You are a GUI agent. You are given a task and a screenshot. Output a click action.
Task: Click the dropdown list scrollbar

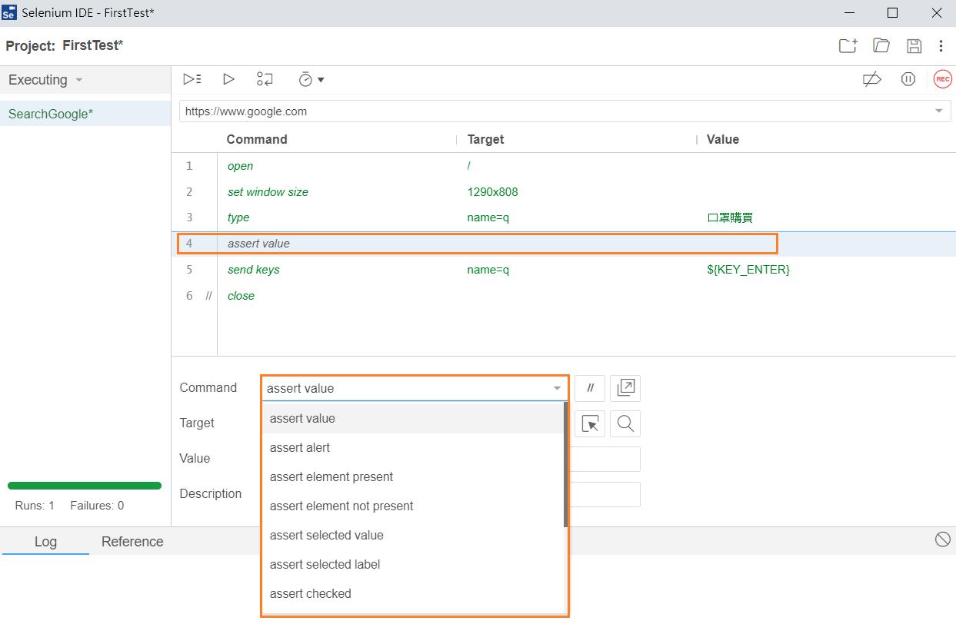point(566,465)
